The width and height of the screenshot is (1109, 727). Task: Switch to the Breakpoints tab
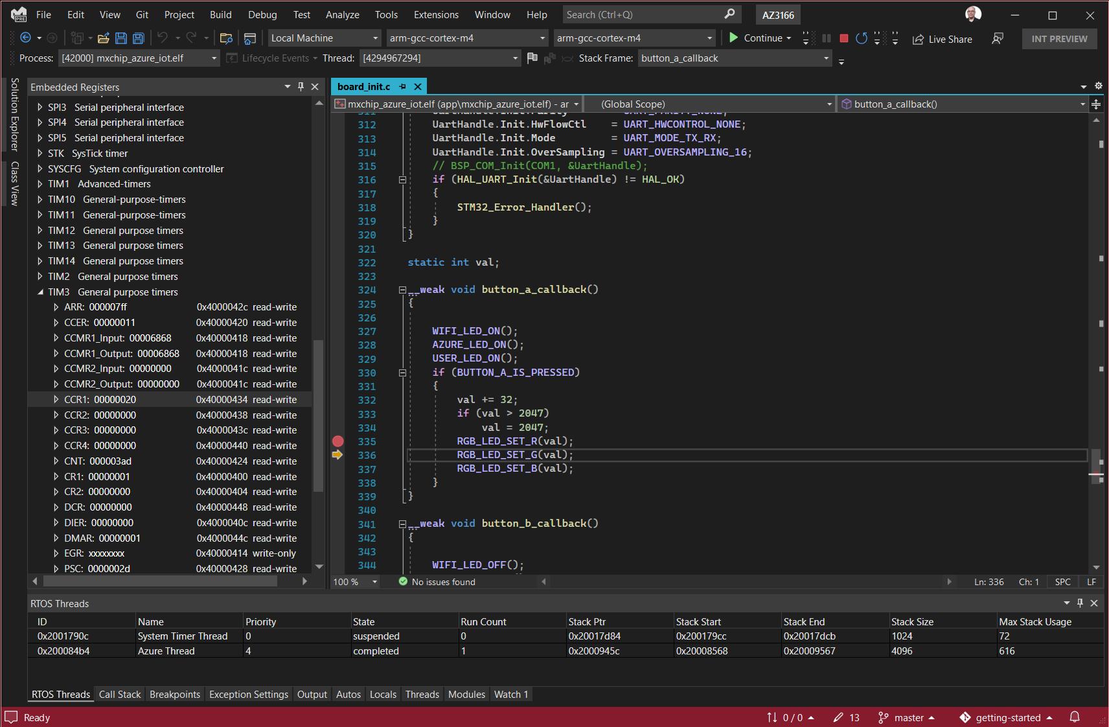coord(175,694)
